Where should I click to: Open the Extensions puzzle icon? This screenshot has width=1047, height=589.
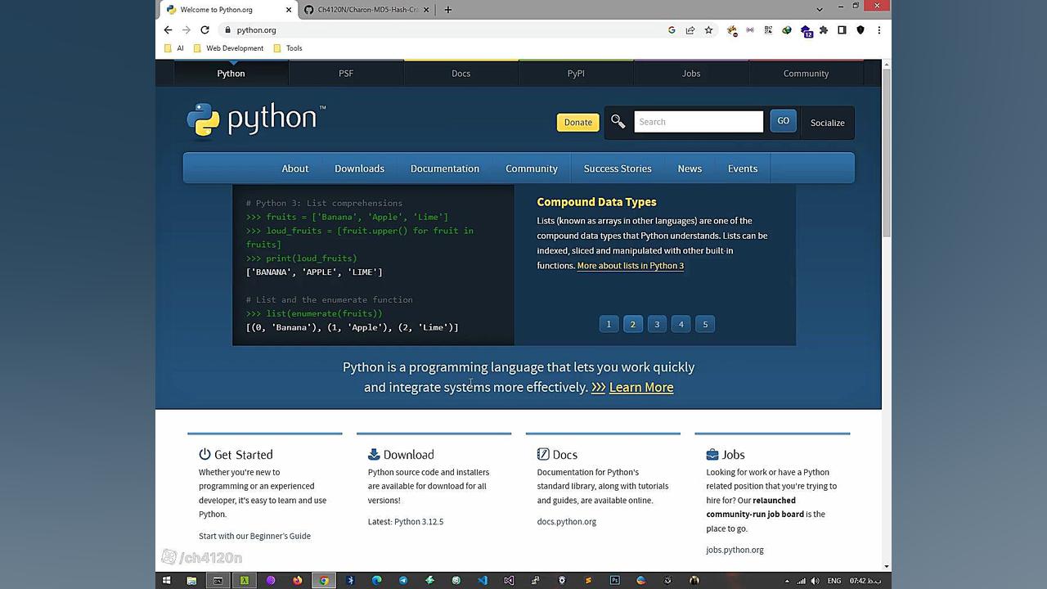tap(824, 30)
